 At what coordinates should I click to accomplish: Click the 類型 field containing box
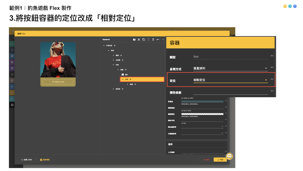[231, 56]
